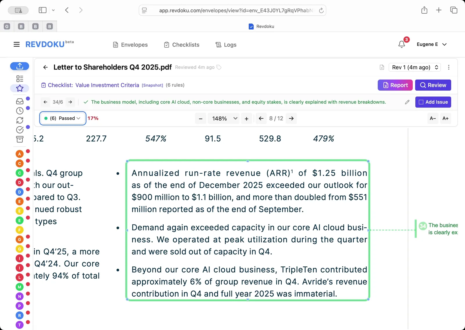The width and height of the screenshot is (465, 330).
Task: Open the starred favorites panel in sidebar
Action: 19,88
